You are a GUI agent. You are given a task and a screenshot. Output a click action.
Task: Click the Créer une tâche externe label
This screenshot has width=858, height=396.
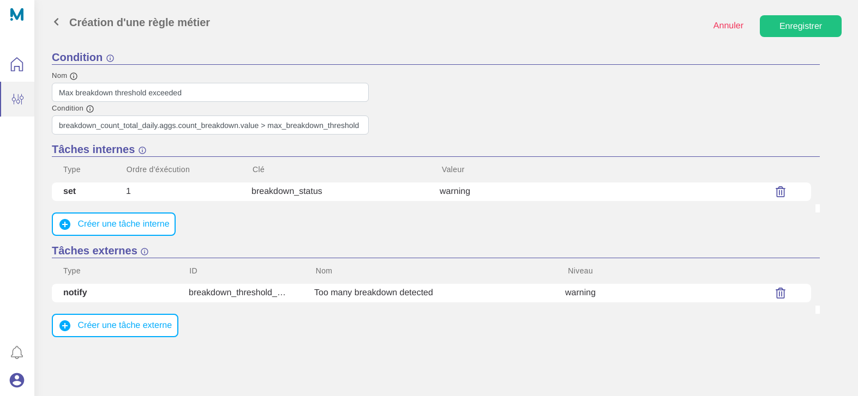click(124, 325)
